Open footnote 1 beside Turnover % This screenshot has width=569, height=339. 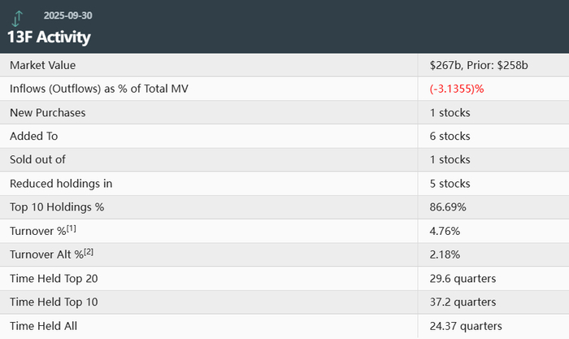pos(69,228)
